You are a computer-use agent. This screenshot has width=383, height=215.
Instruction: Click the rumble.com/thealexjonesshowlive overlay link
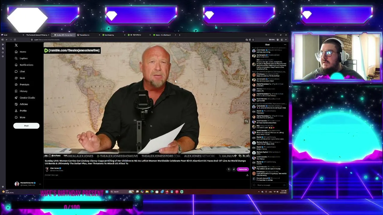72,50
